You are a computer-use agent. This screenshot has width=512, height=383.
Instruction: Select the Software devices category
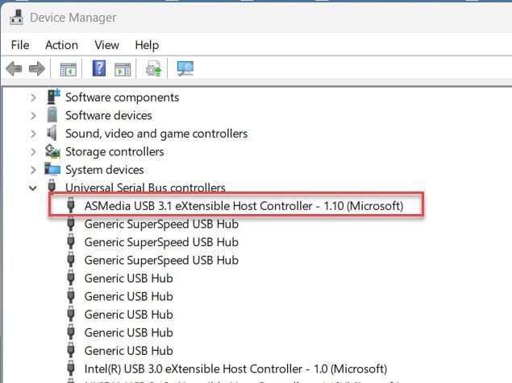tap(108, 115)
